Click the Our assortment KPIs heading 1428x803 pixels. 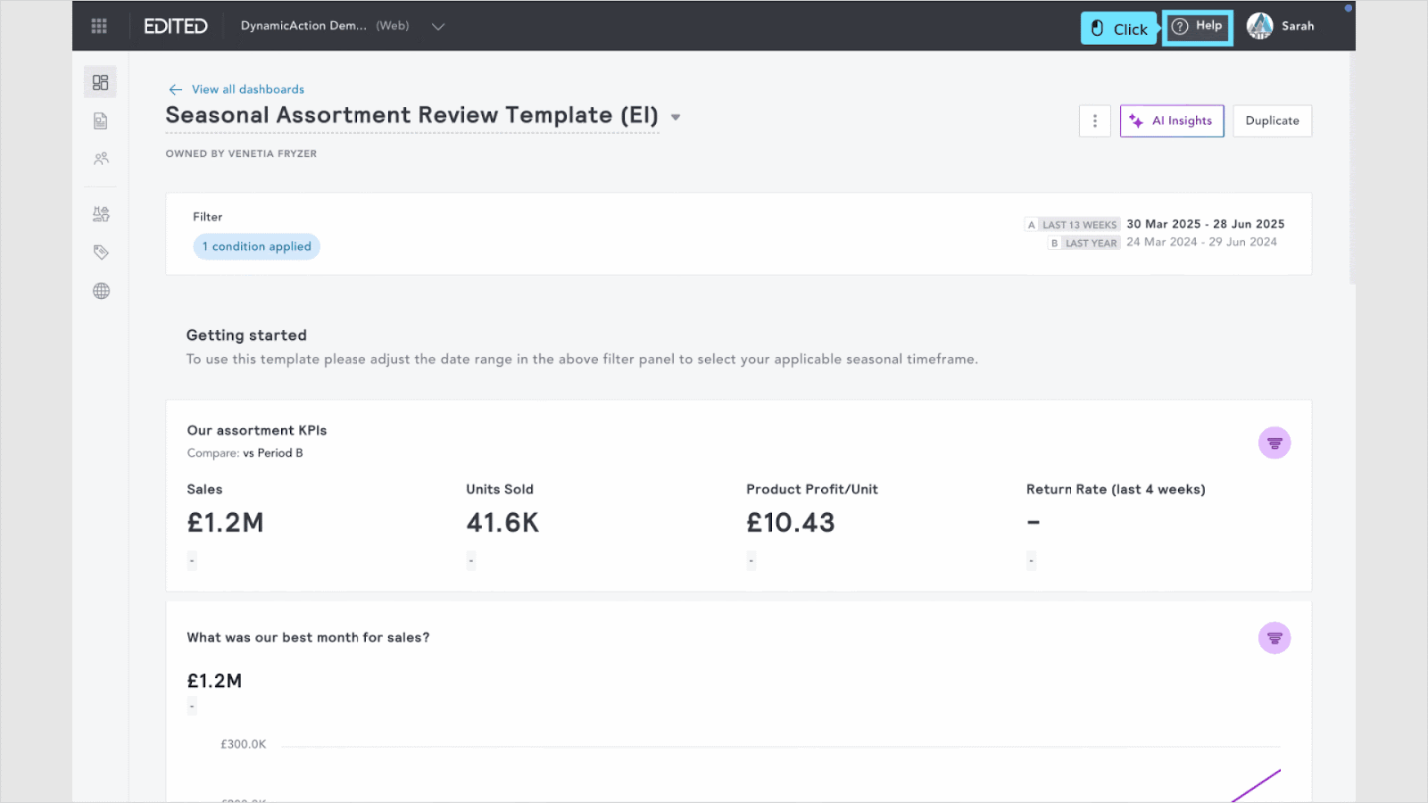pyautogui.click(x=257, y=430)
